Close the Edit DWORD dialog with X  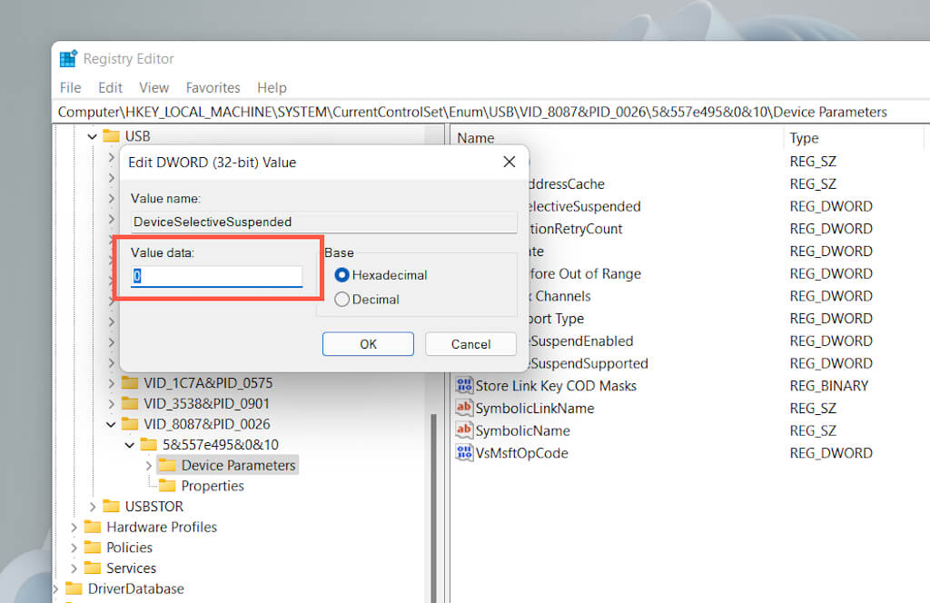[509, 162]
